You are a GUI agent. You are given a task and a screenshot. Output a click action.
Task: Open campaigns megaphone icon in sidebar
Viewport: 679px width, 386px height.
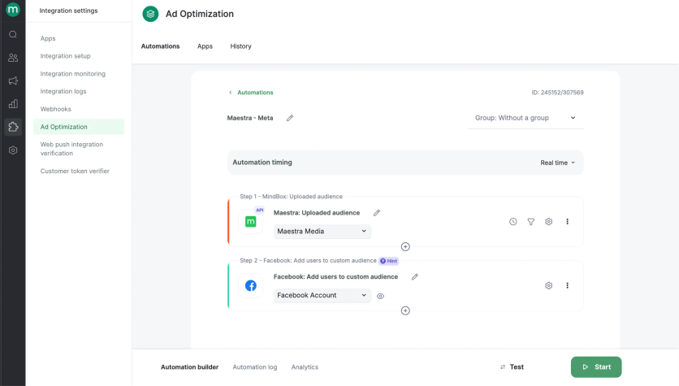pos(13,80)
